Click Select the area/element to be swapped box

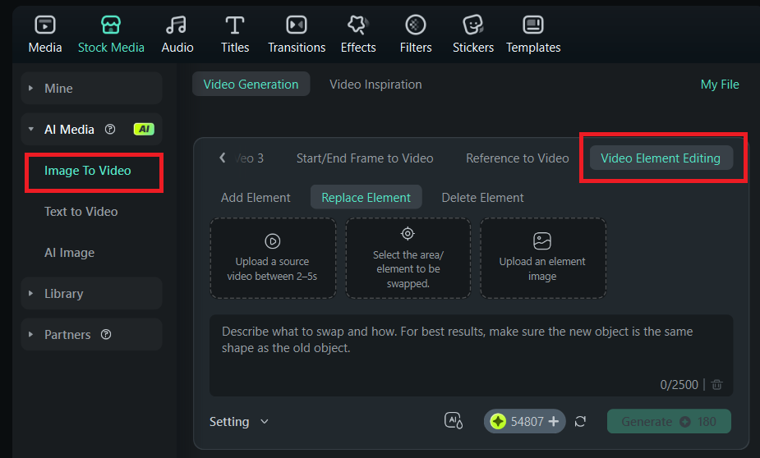click(408, 258)
